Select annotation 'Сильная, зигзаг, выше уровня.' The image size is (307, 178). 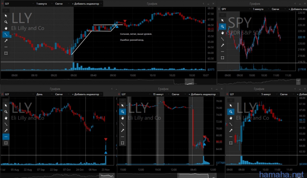click(x=136, y=34)
